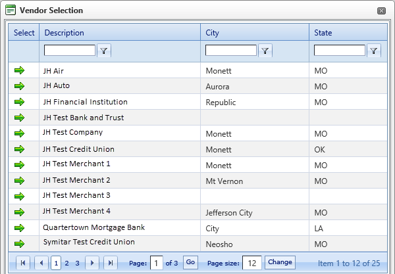Choose JH Financial Institution green arrow
Screen dimensions: 395x274
[x=19, y=102]
